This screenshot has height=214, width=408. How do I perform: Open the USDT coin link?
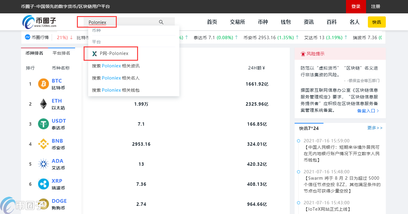59,121
